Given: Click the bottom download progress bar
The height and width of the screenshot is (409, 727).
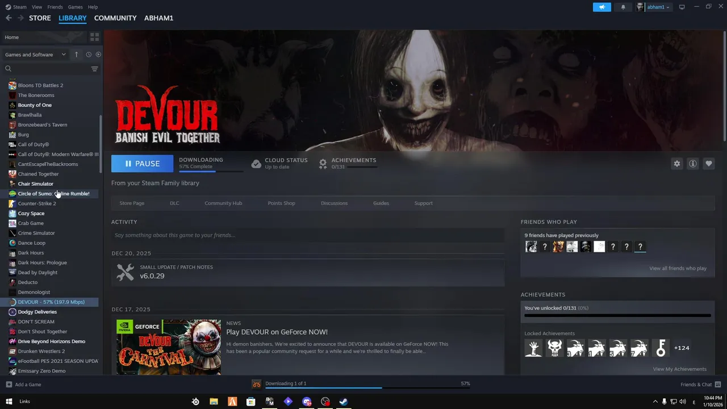Looking at the screenshot, I should pos(367,389).
